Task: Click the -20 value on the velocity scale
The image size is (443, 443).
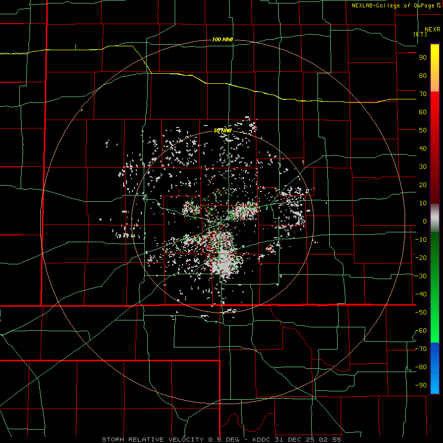Action: click(421, 257)
